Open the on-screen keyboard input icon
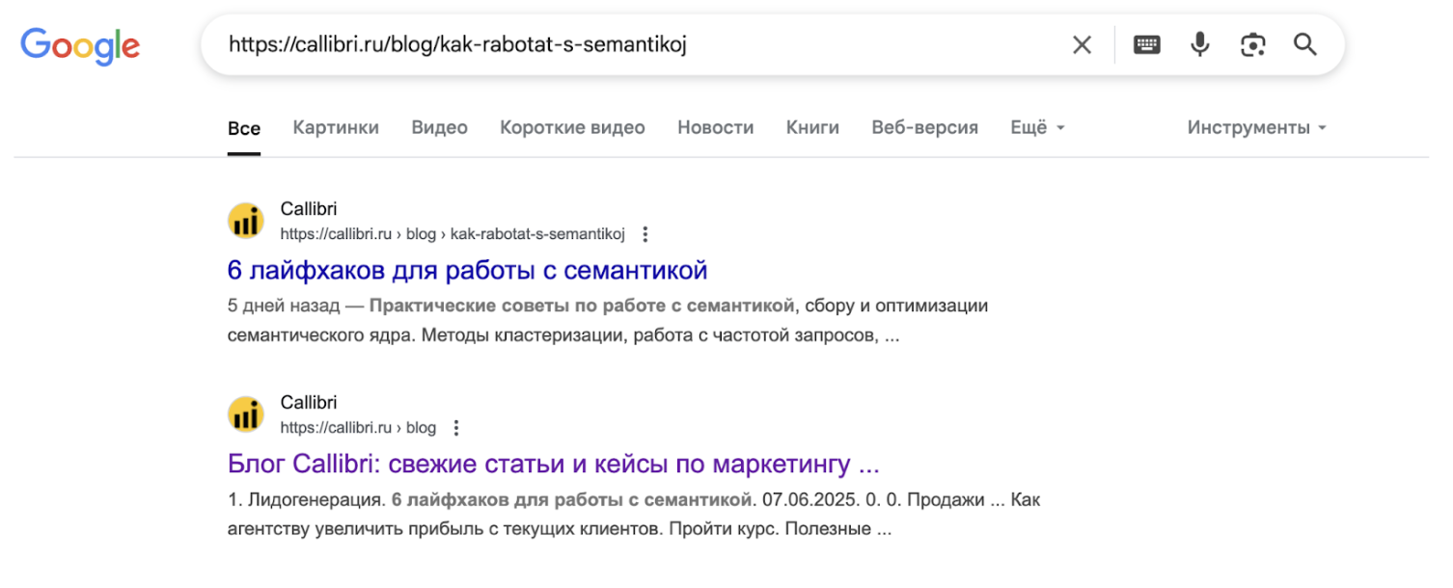1453x588 pixels. (1146, 44)
